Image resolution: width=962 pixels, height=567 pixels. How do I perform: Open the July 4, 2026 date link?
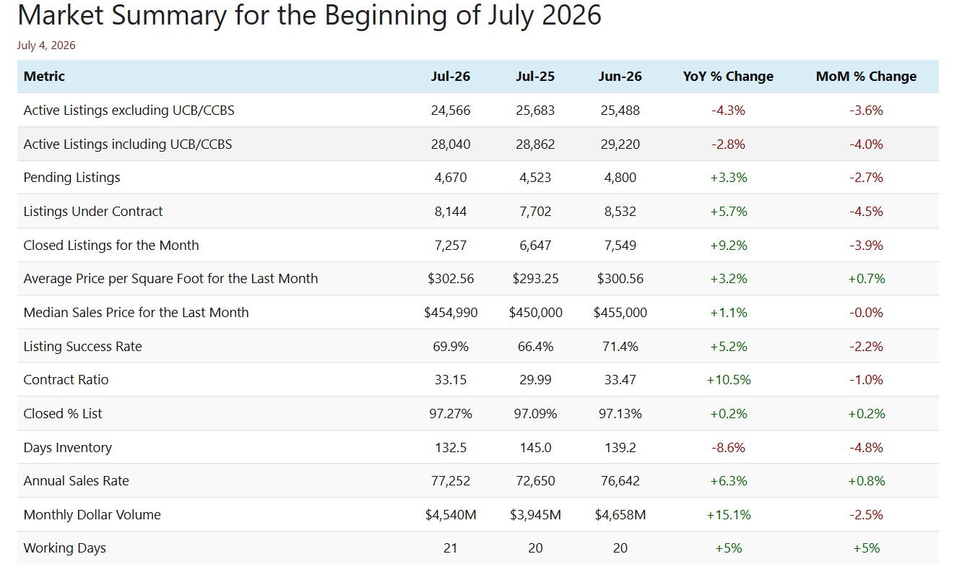[x=46, y=46]
